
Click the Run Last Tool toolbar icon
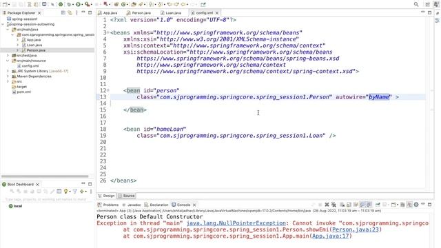tap(88, 4)
